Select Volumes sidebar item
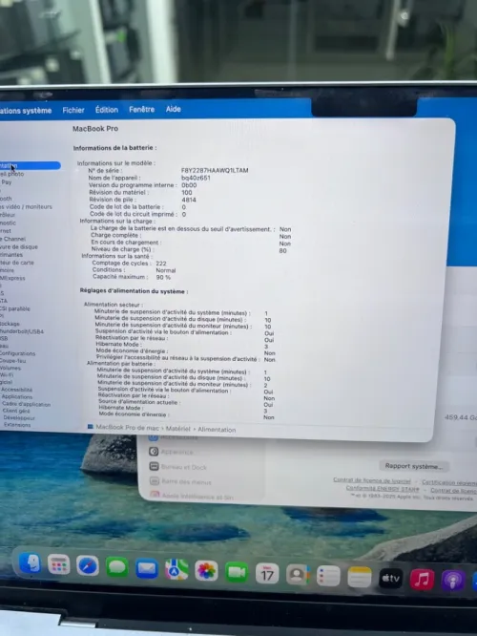 coord(10,368)
